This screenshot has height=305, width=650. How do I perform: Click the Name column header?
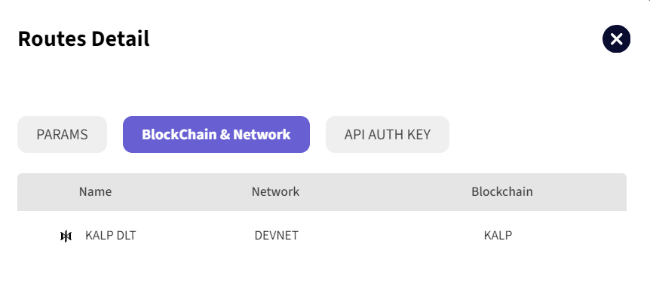[x=95, y=192]
